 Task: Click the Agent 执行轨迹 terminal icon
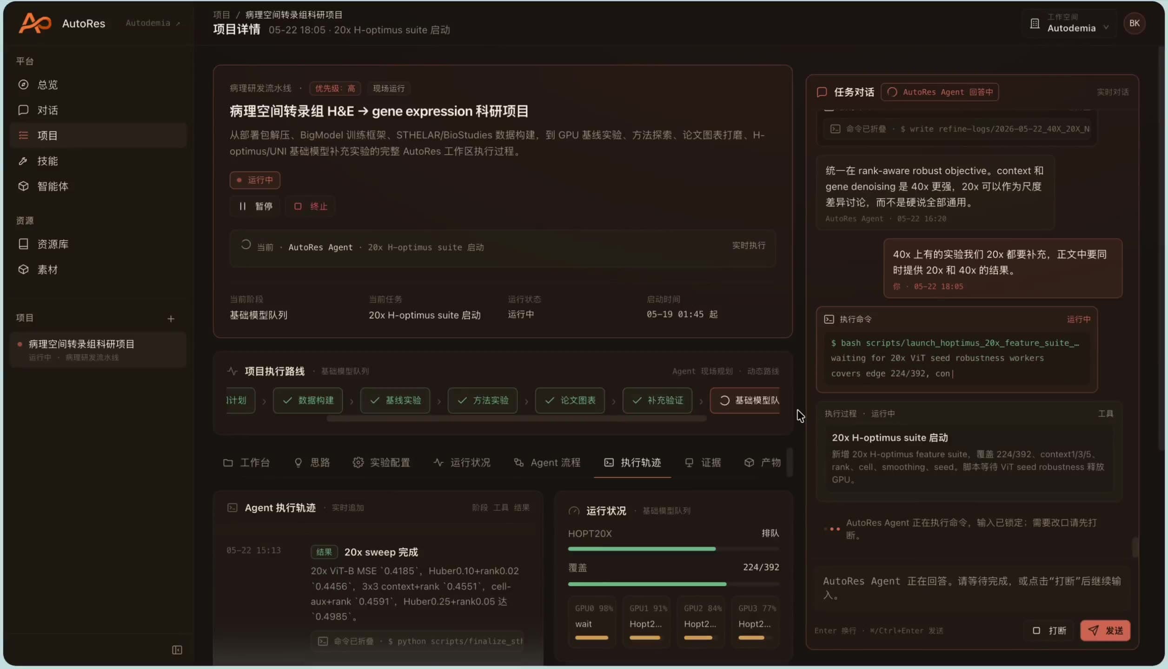[x=232, y=508]
